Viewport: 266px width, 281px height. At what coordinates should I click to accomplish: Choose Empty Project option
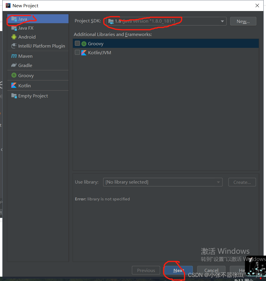38,96
